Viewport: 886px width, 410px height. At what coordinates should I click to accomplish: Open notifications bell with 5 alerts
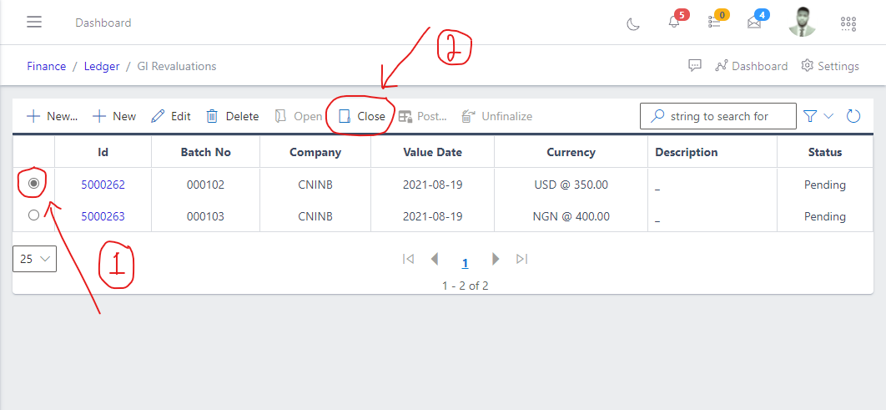tap(673, 22)
